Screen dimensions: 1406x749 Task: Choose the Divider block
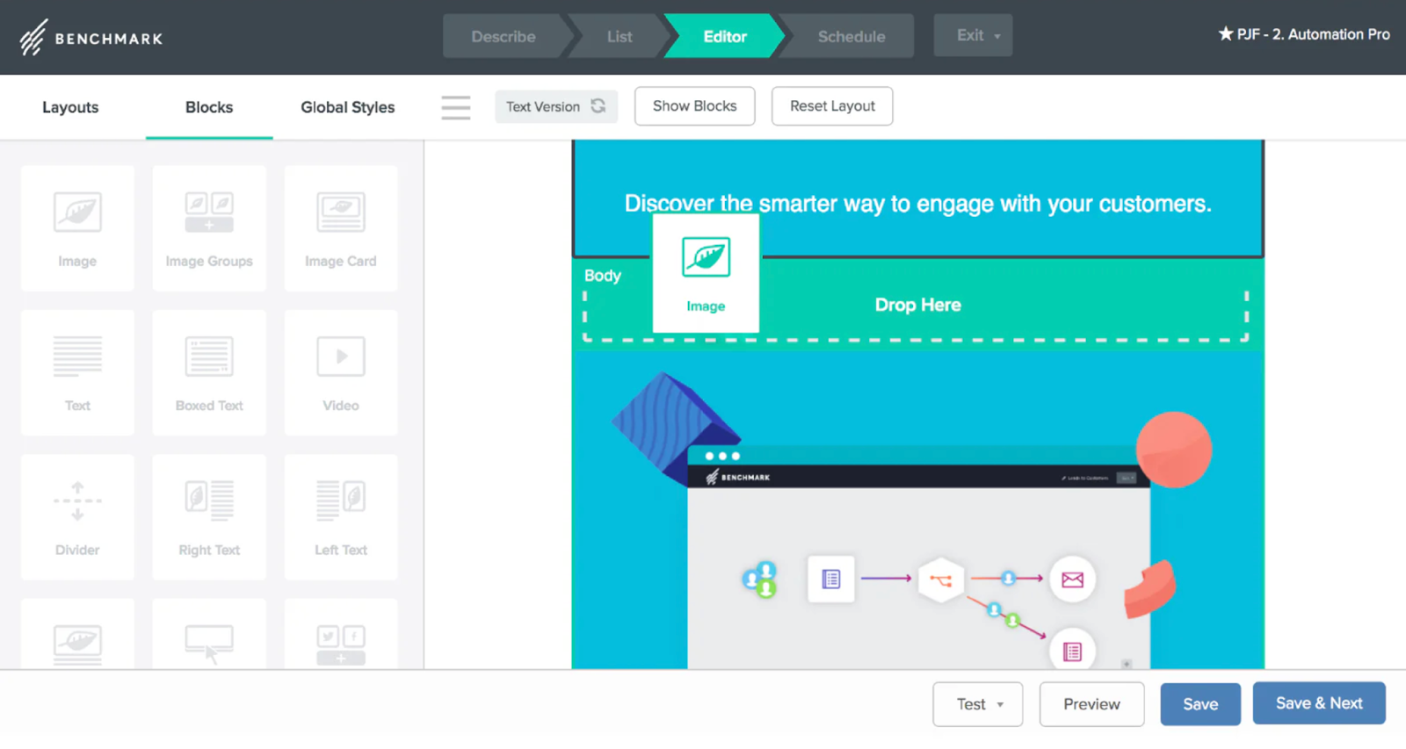[x=77, y=516]
